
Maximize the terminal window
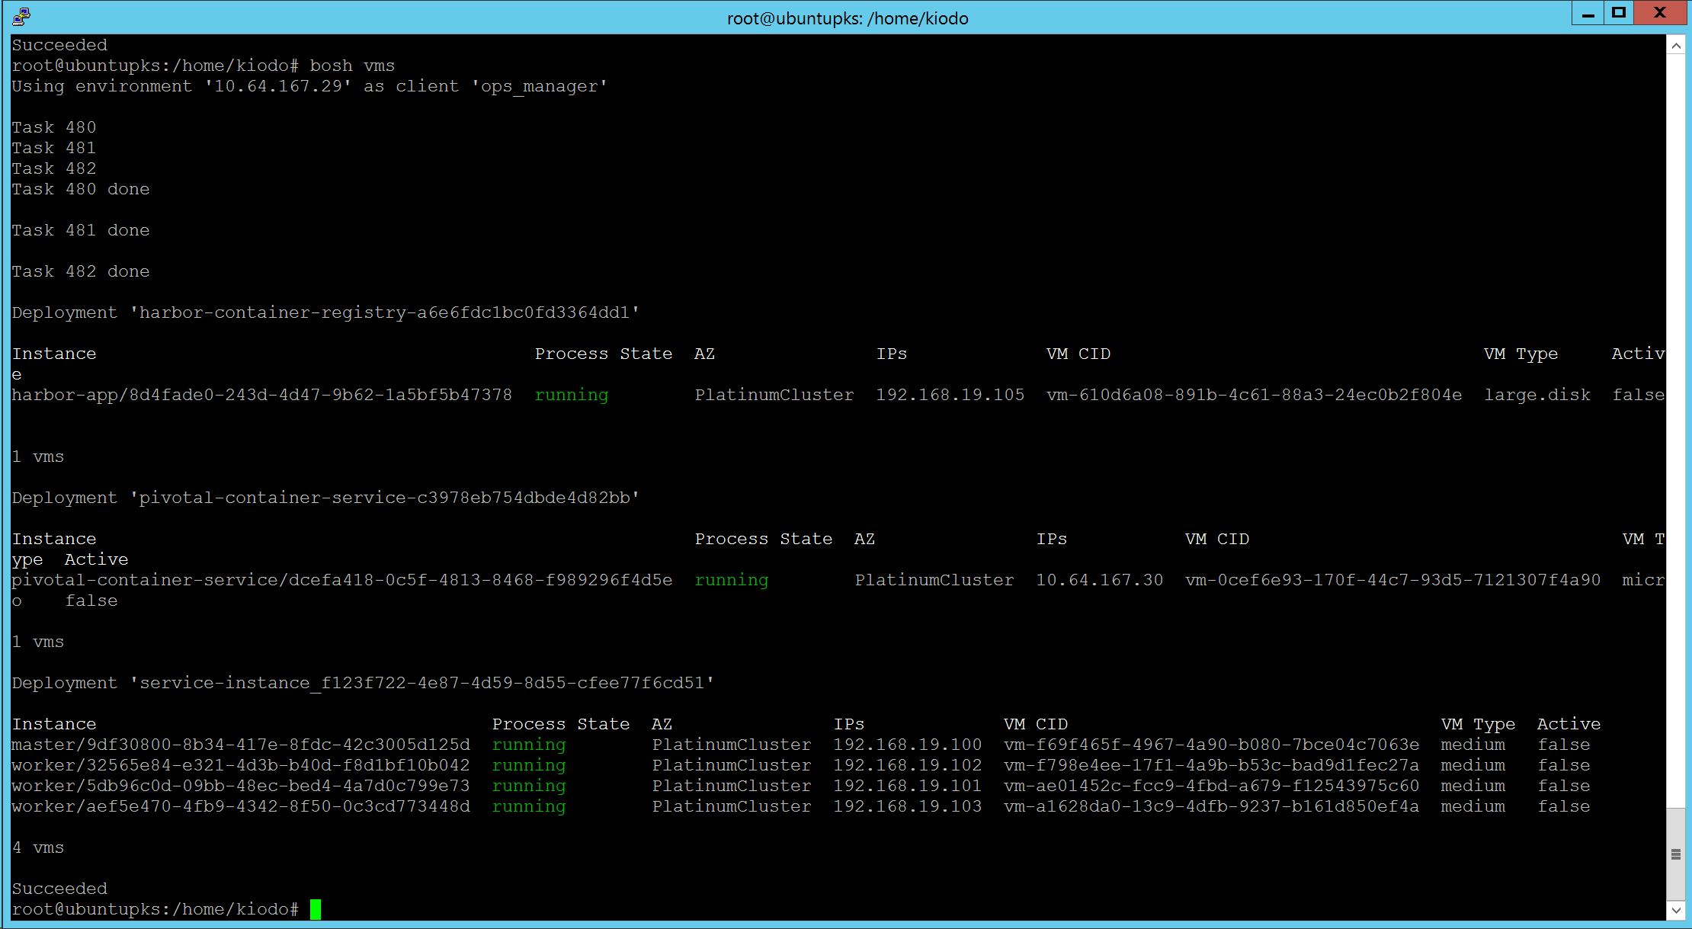1619,13
